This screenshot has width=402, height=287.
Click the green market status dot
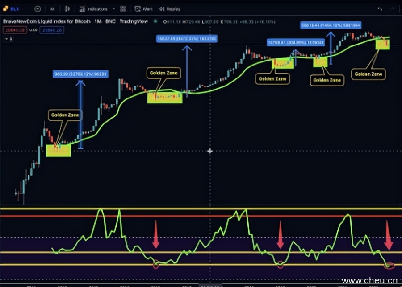click(x=155, y=21)
